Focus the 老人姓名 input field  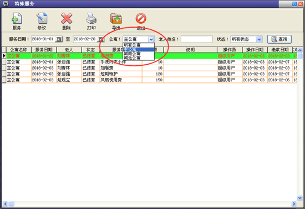(197, 39)
